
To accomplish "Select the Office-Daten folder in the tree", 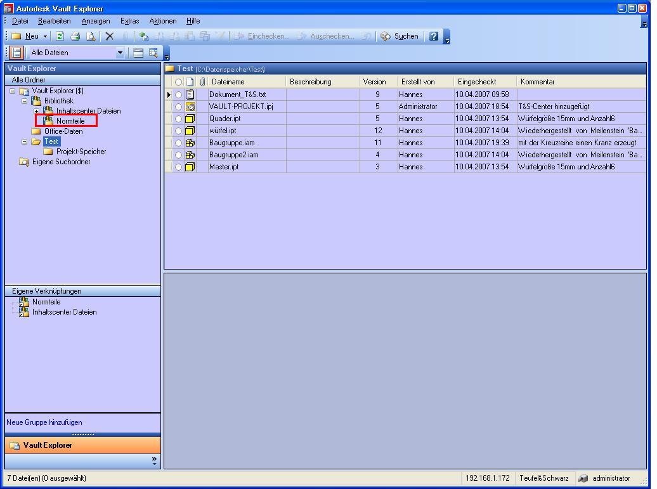I will click(x=63, y=131).
